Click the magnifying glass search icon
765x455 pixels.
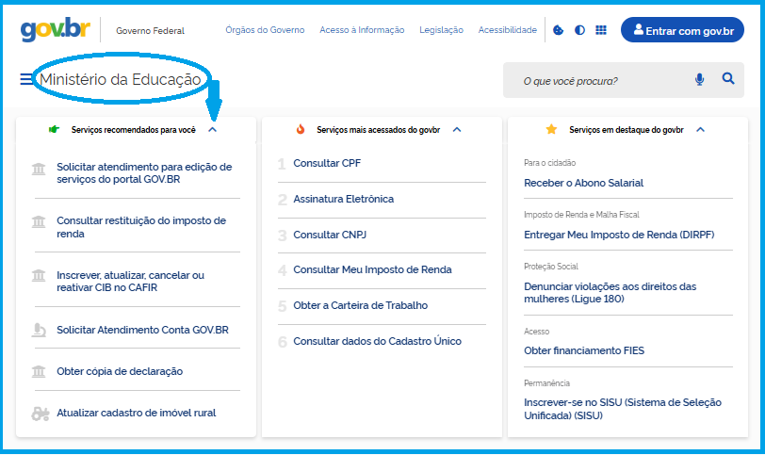[x=728, y=78]
